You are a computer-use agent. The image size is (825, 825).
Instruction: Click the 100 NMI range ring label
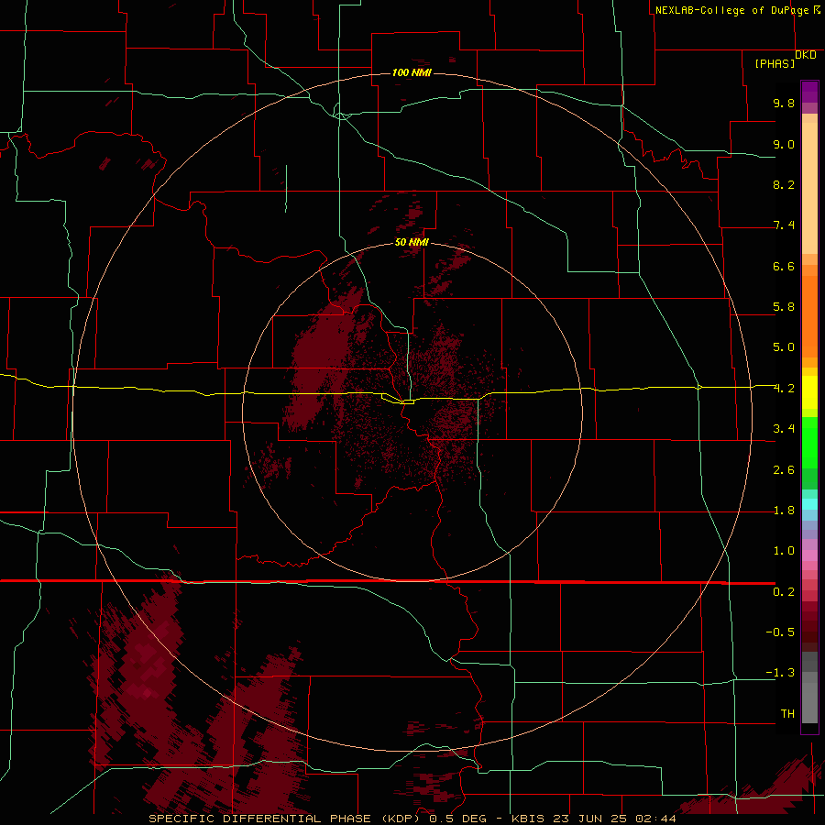point(412,72)
